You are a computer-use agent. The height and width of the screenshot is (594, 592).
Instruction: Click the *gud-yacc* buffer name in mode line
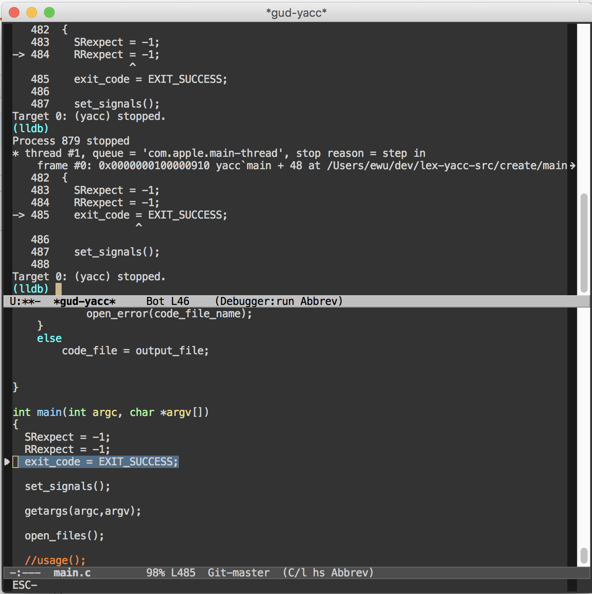pyautogui.click(x=85, y=301)
